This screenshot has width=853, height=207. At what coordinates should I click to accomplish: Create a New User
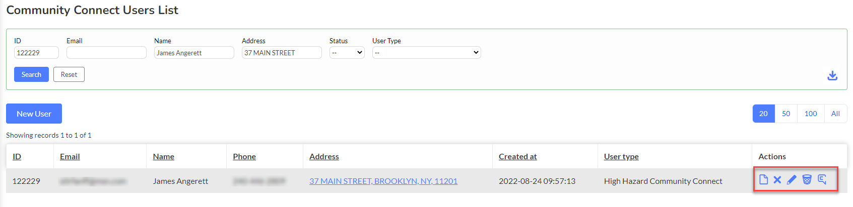(34, 114)
